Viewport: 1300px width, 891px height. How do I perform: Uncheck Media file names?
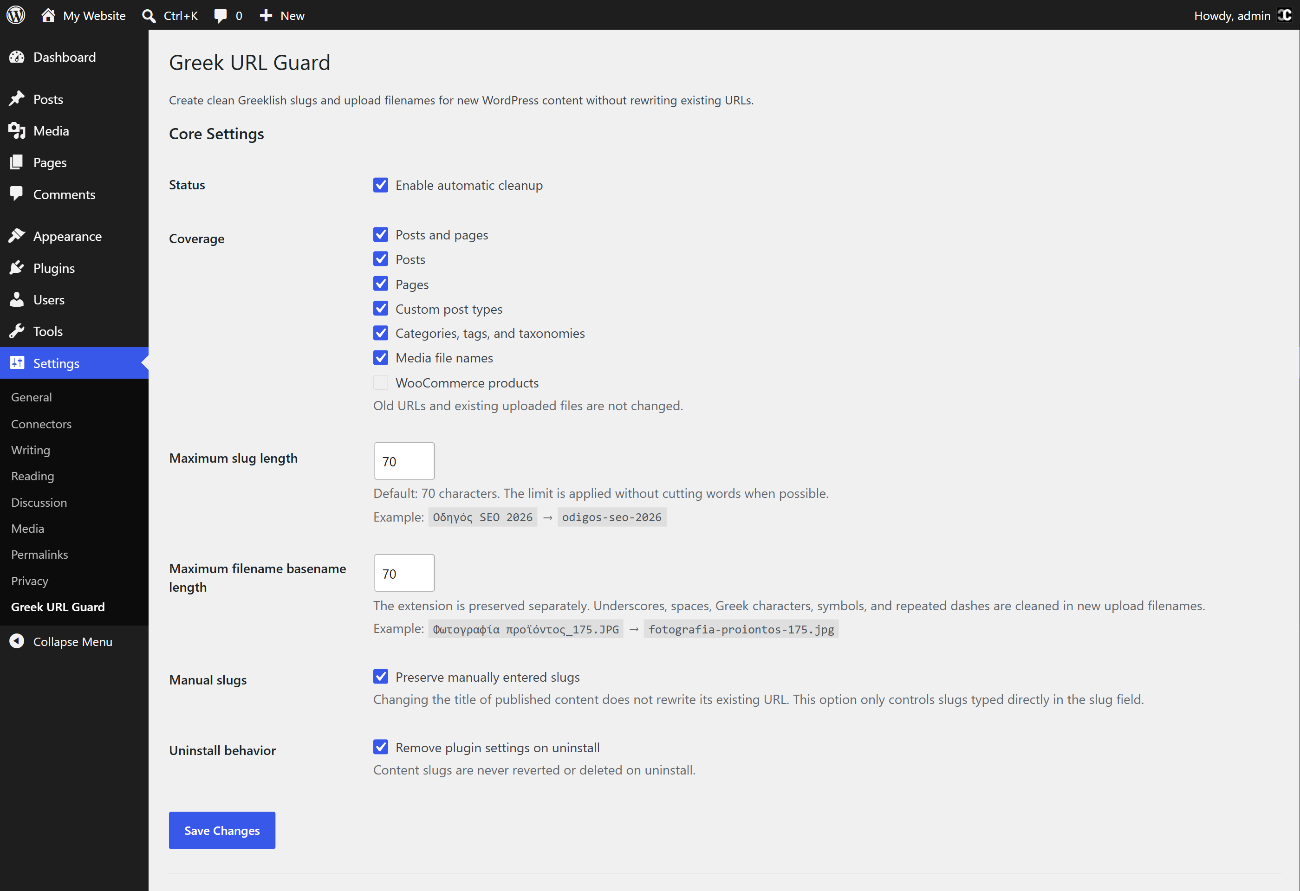pyautogui.click(x=381, y=358)
